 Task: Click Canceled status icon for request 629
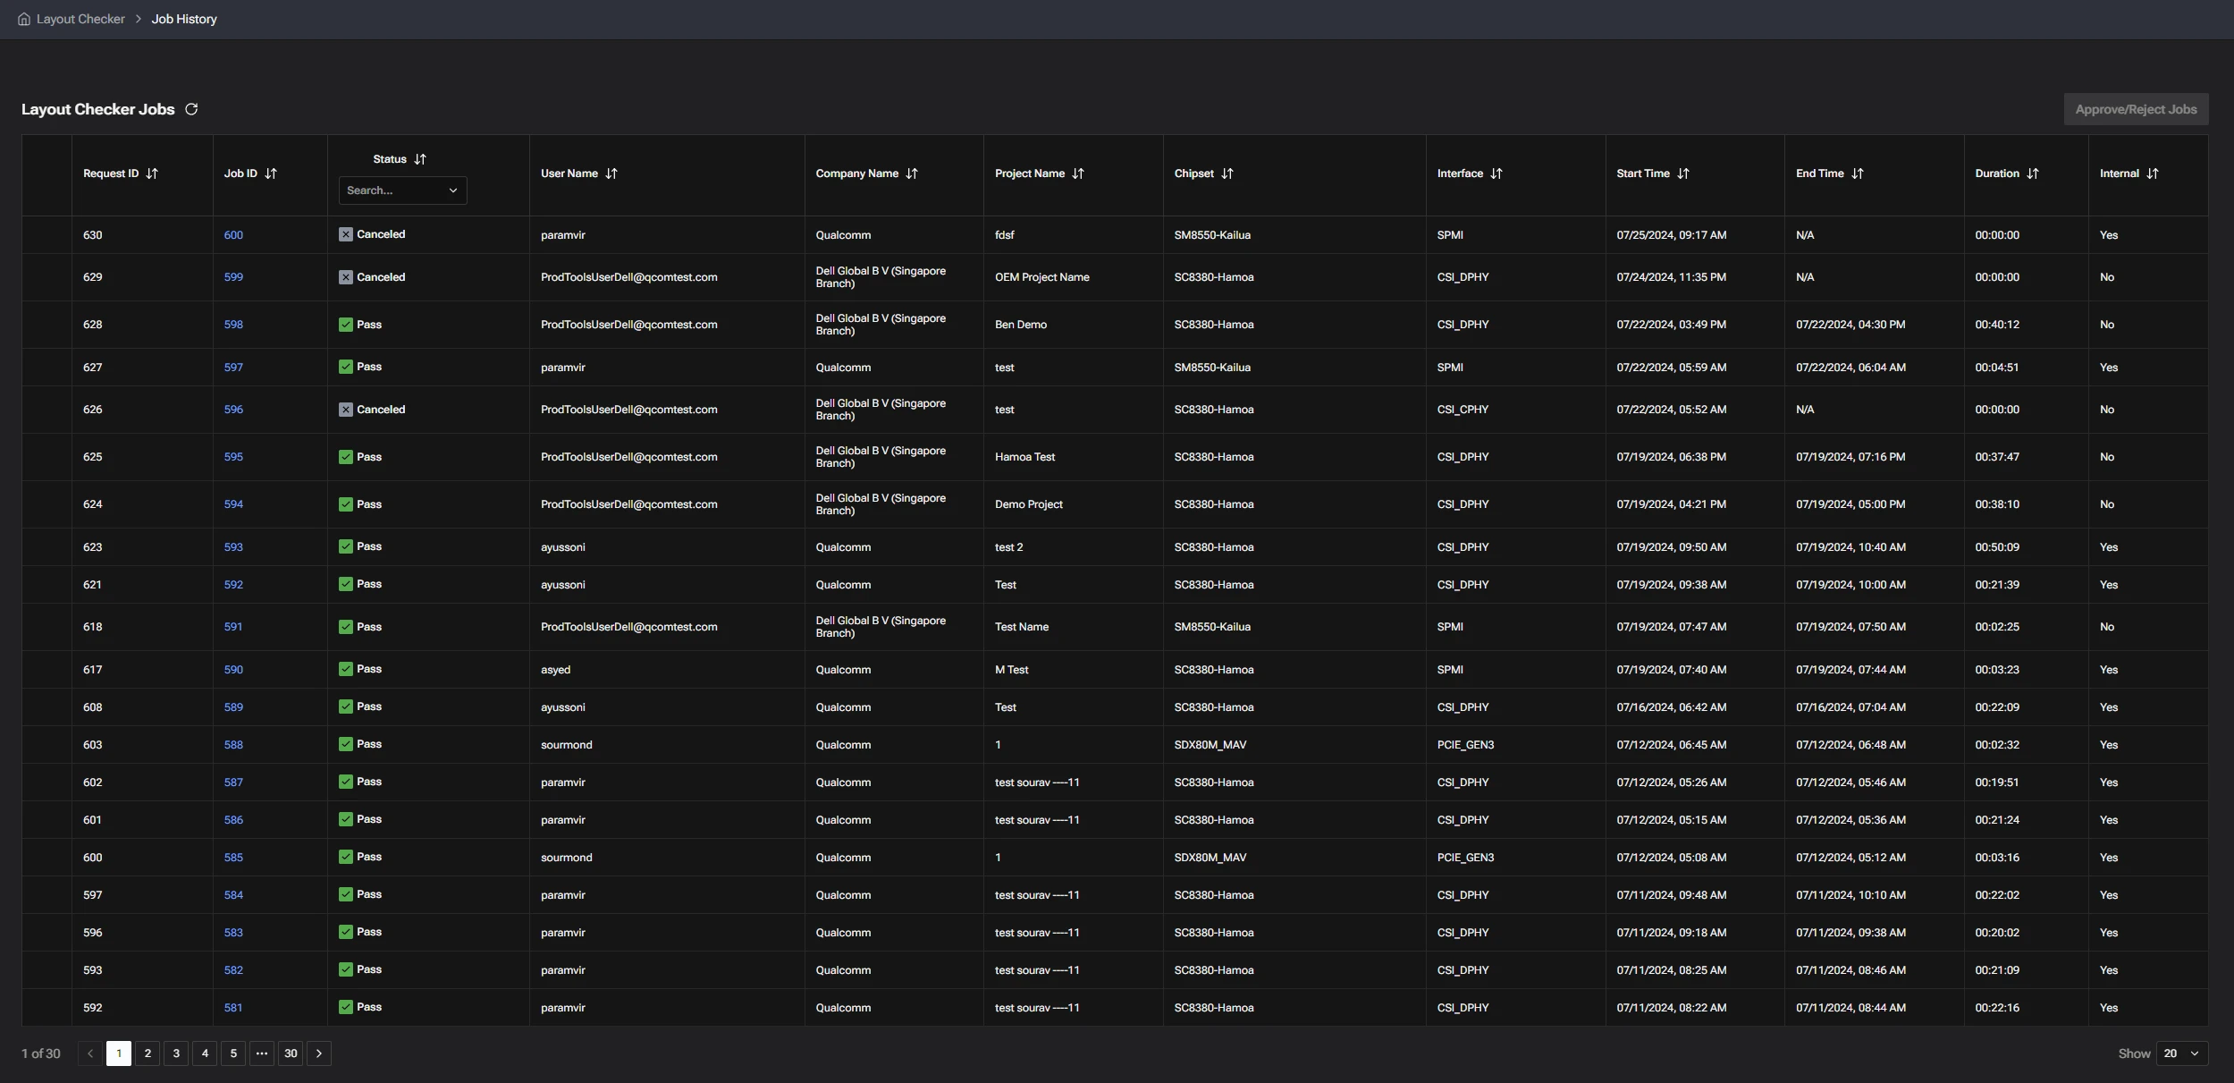(346, 277)
